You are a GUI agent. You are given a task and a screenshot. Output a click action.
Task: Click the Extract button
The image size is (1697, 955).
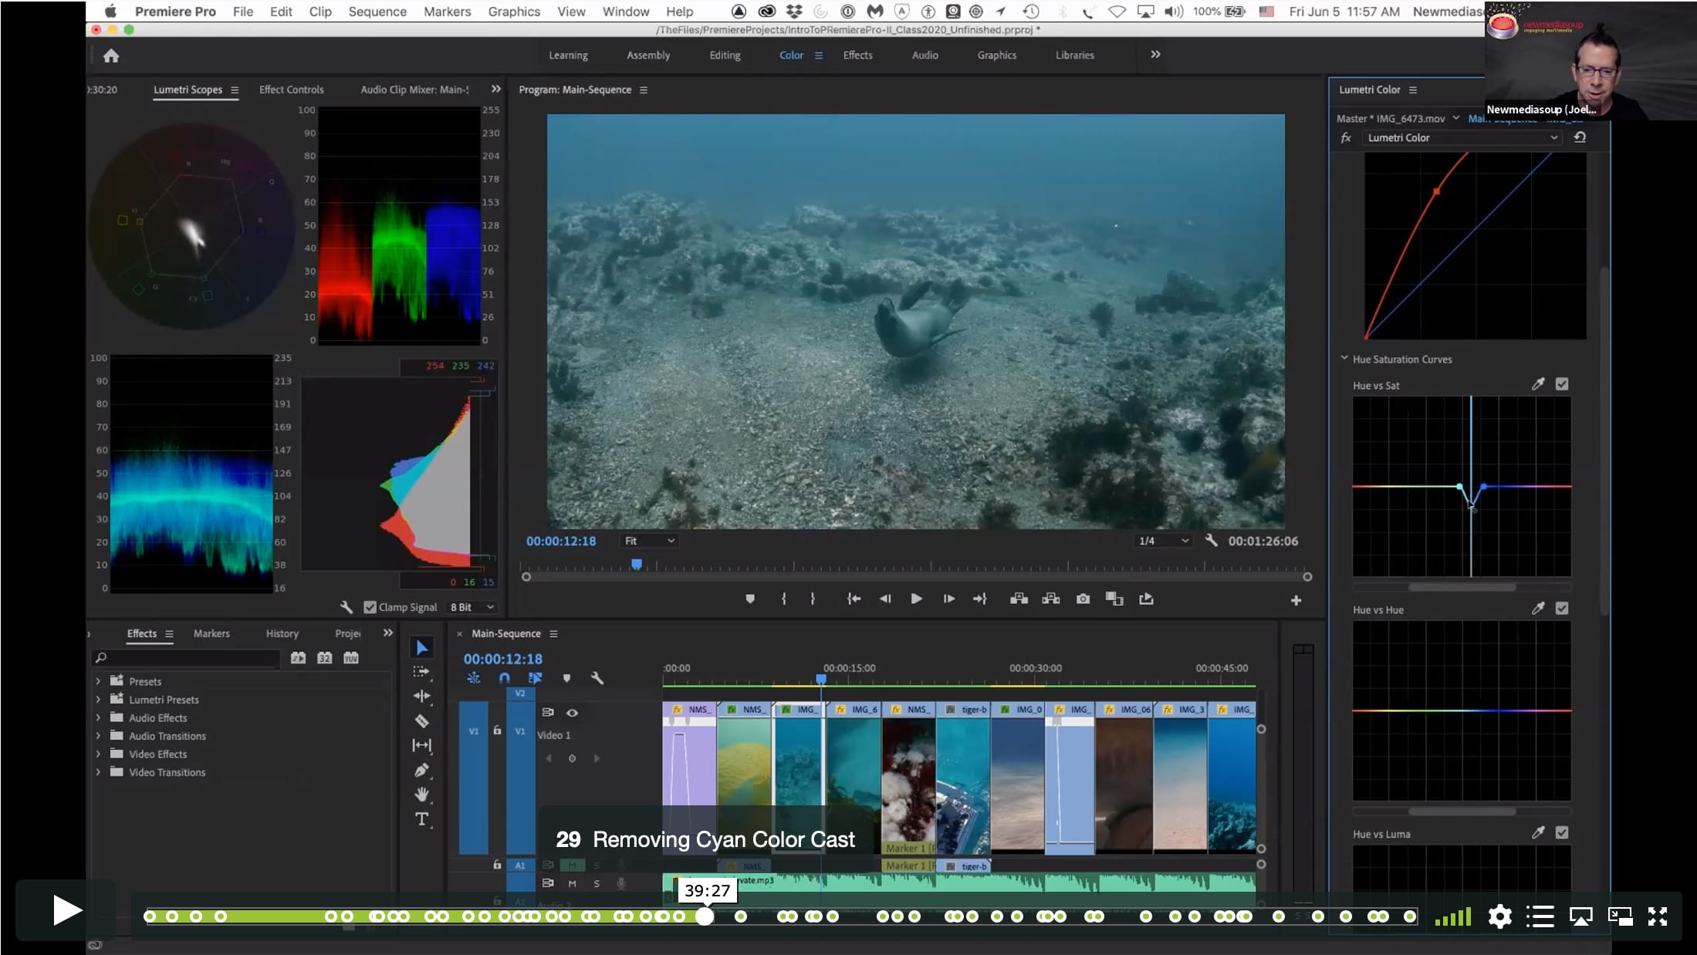1050,599
